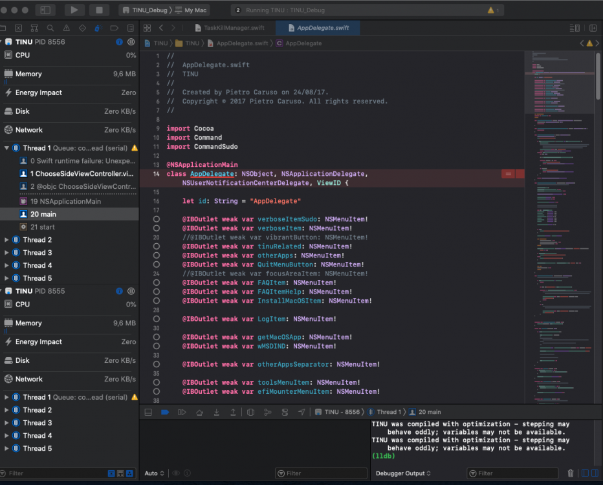Screen dimensions: 603x485
Task: Click the warning icon in the activity bar
Action: tap(490, 10)
